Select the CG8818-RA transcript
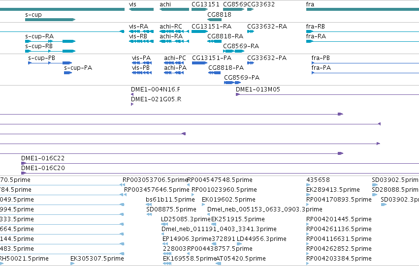Viewport: 419px width, 266px height. coord(214,41)
